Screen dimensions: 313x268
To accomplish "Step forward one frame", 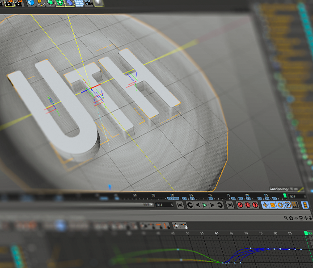I will pos(212,205).
